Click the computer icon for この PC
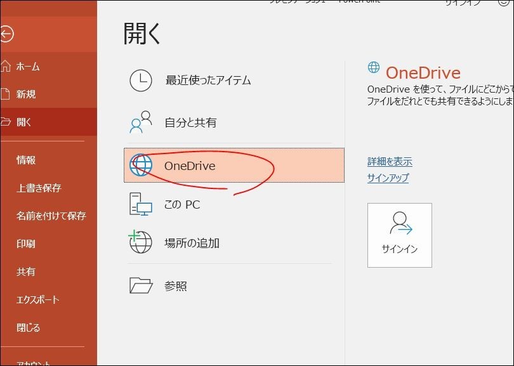 click(x=141, y=204)
